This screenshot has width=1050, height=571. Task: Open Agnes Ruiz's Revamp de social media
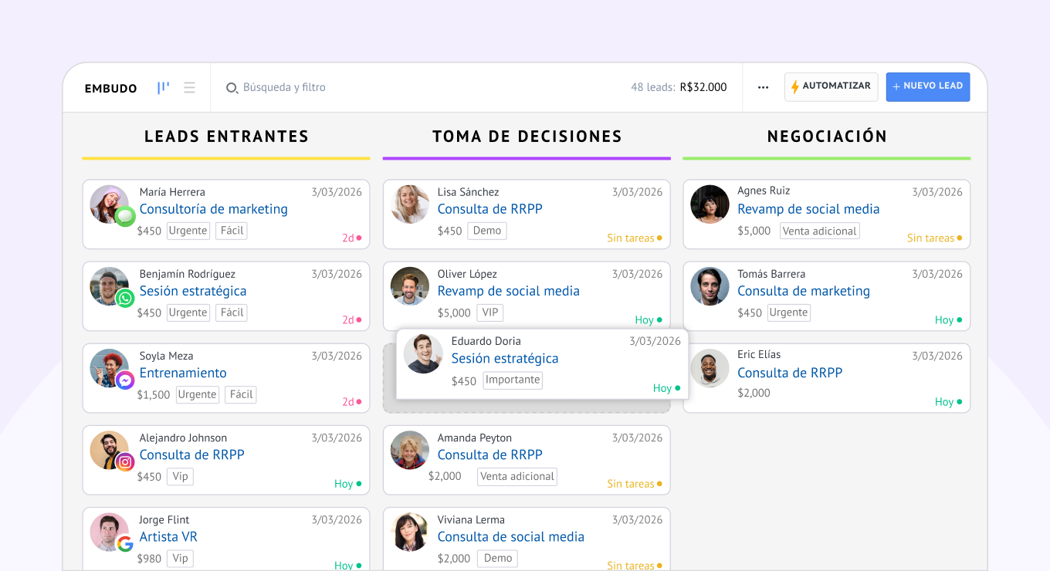click(x=808, y=209)
